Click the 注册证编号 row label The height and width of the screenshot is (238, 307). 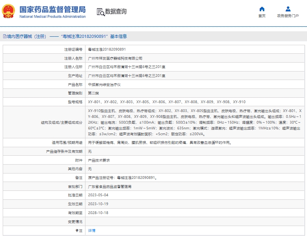click(73, 49)
